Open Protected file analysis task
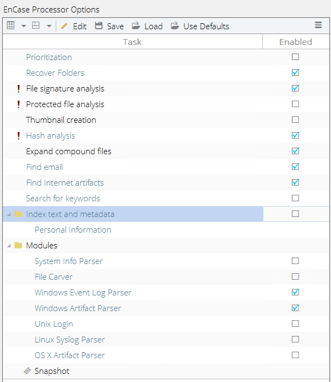Image resolution: width=331 pixels, height=382 pixels. [65, 104]
